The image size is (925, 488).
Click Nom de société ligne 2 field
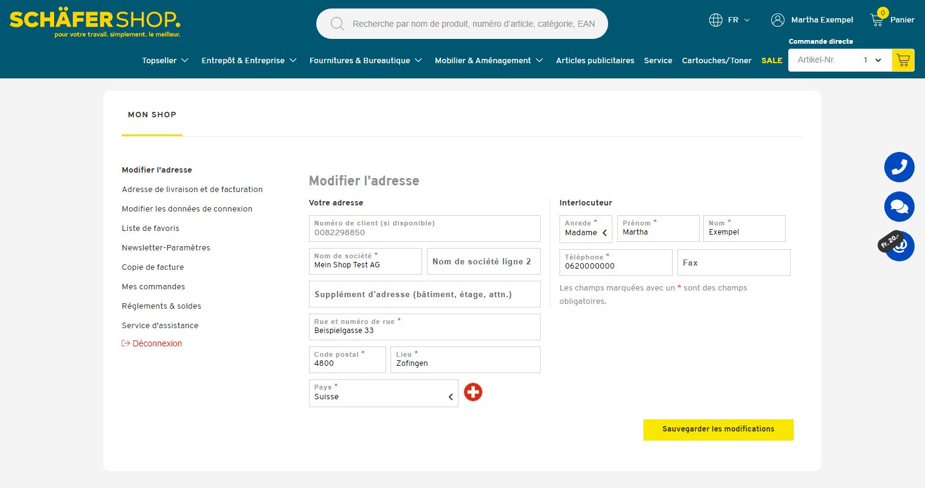483,261
